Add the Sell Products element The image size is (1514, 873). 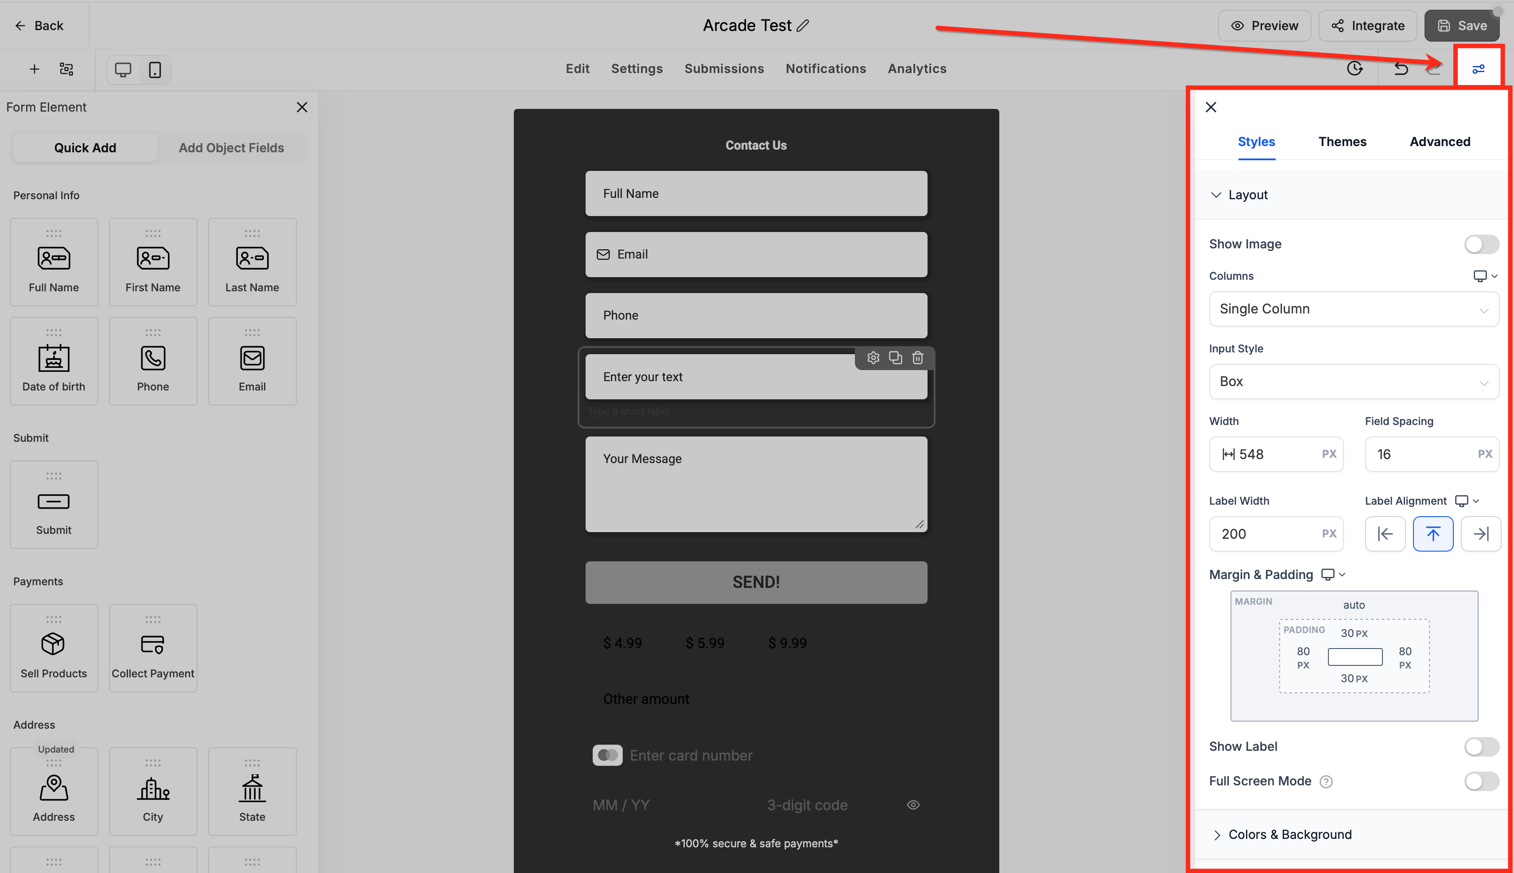coord(54,648)
